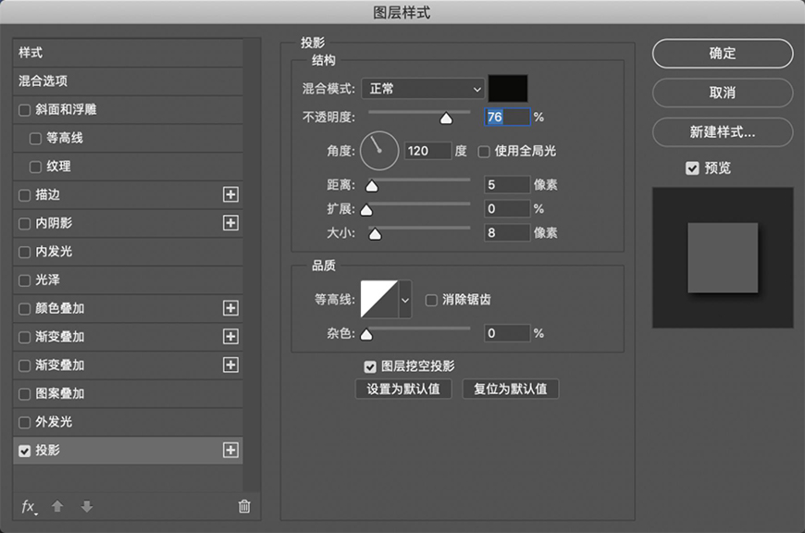This screenshot has width=805, height=533.
Task: Click the plus icon next to 投影
Action: click(230, 451)
